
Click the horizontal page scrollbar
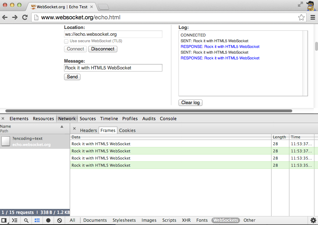[148, 111]
